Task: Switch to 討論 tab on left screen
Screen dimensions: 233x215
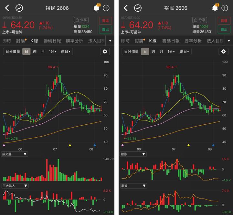Action: [21, 41]
